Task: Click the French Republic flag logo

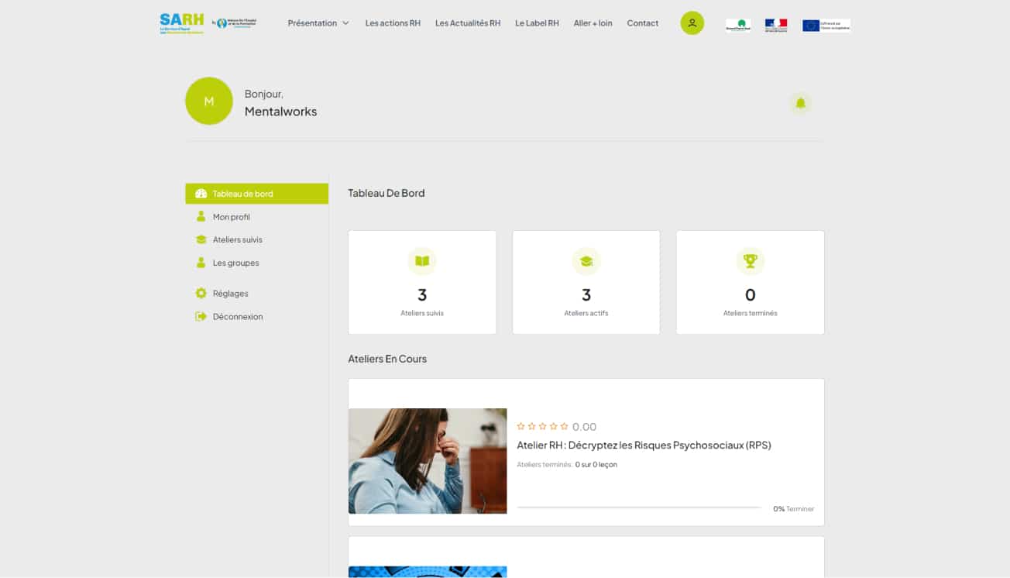Action: point(776,25)
